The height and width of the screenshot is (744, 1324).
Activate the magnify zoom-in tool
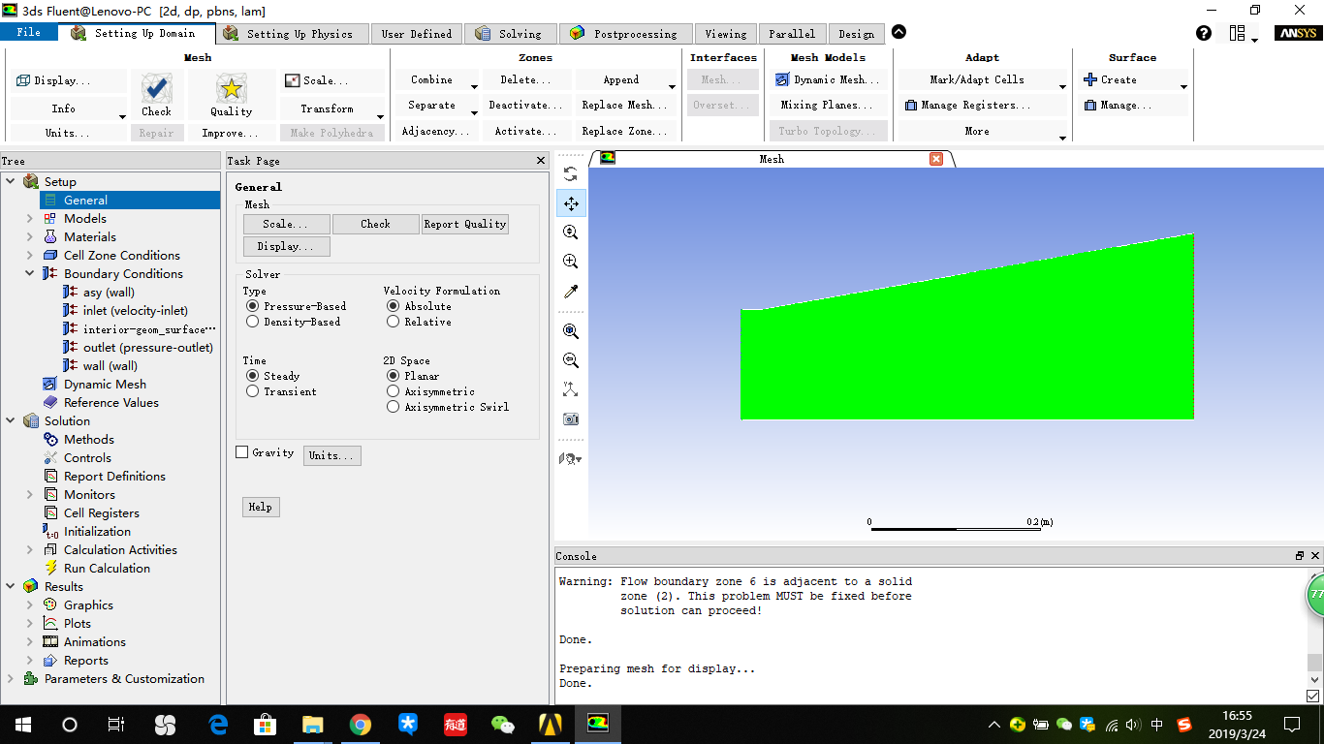(x=571, y=261)
